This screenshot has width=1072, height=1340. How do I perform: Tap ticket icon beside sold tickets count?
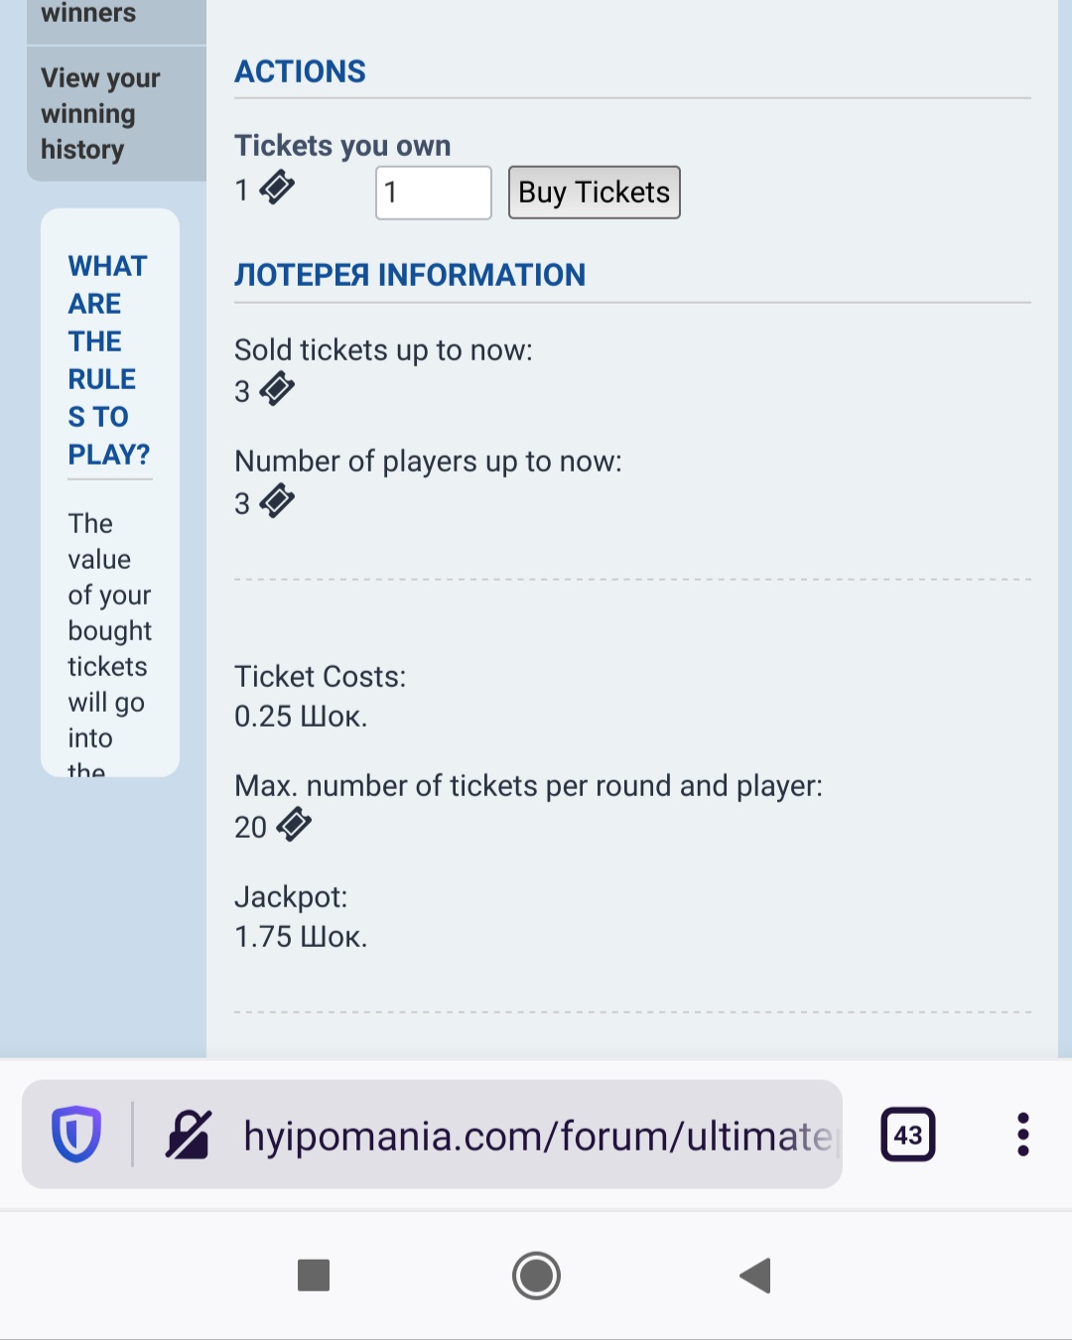coord(277,389)
